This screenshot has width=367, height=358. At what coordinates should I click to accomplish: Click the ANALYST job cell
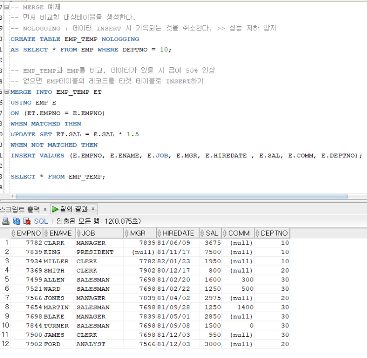100,344
